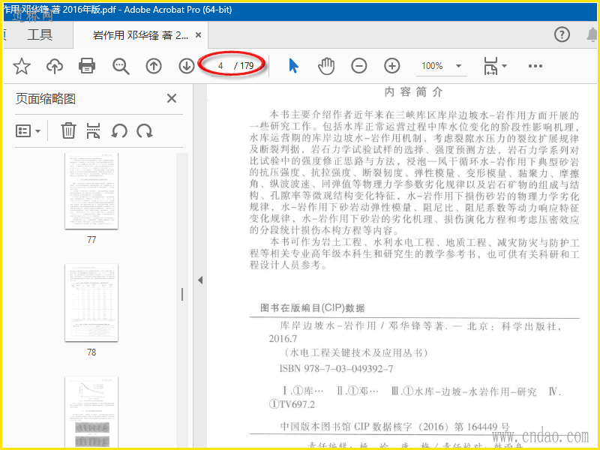600x450 pixels.
Task: Open the zoom level dropdown arrow
Action: point(458,66)
